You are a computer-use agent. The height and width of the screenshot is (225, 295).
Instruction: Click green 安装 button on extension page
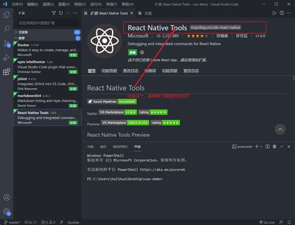pyautogui.click(x=133, y=53)
